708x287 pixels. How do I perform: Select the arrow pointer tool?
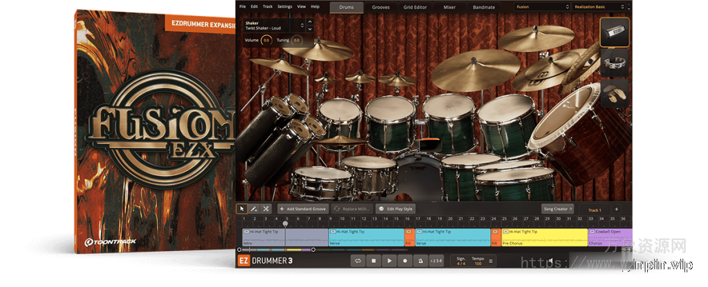(x=242, y=209)
